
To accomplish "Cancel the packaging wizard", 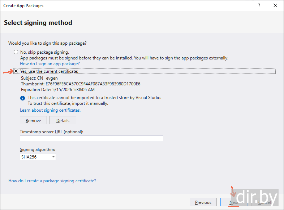I will tap(264, 202).
